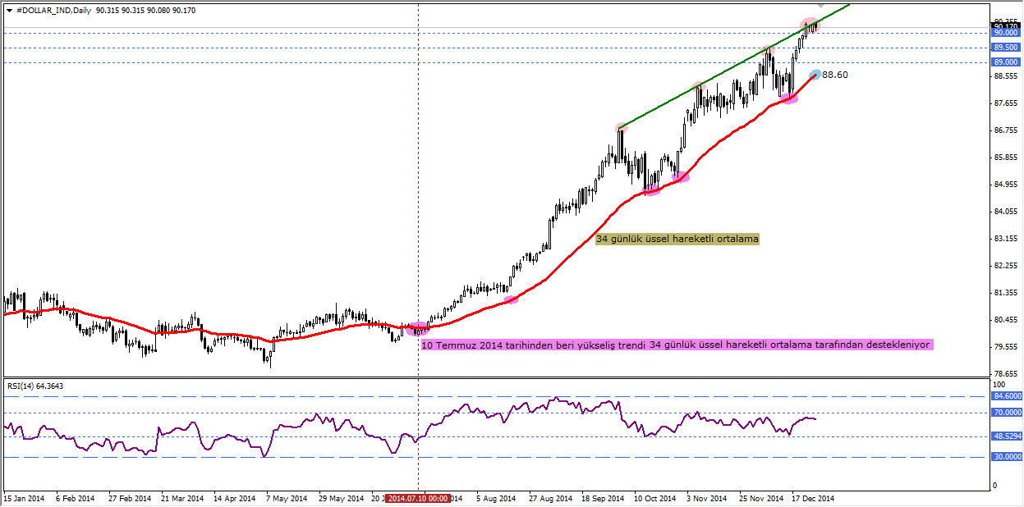Screen dimensions: 1024x507
Task: Click the 70.0000 RSI level tag
Action: click(1006, 413)
